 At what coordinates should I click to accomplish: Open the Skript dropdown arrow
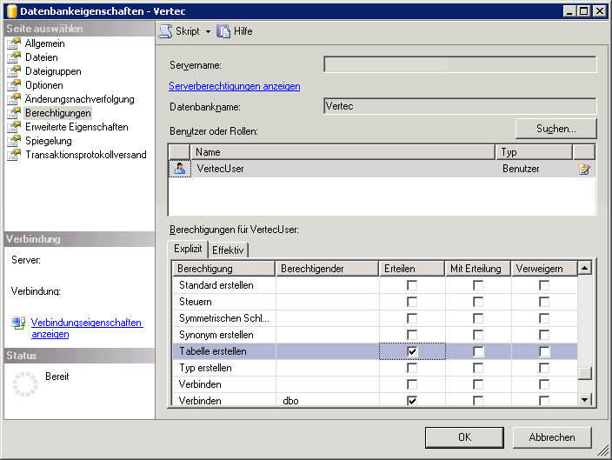(x=209, y=31)
